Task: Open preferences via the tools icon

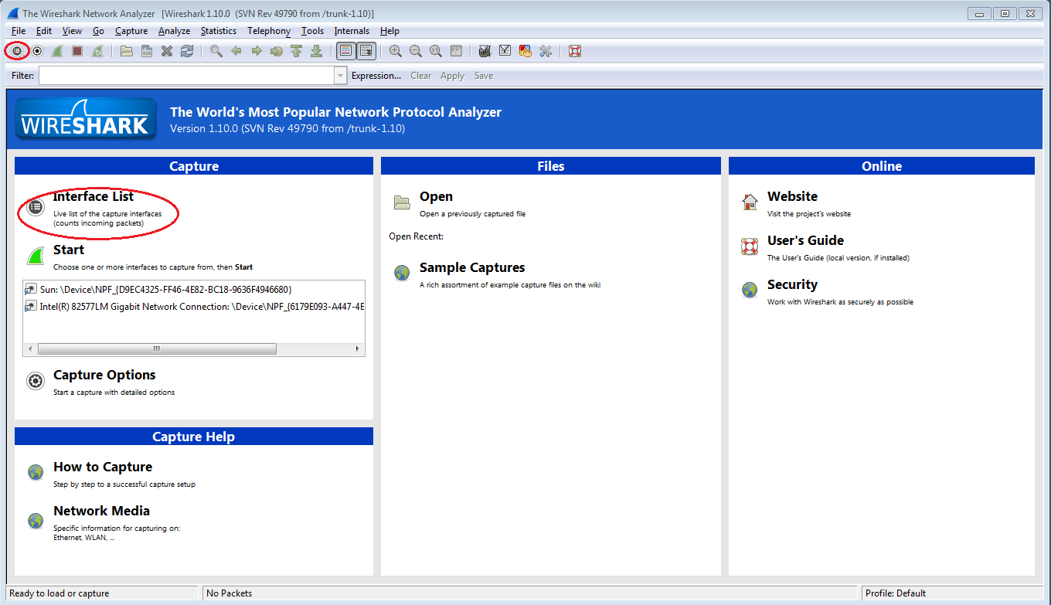Action: click(546, 51)
